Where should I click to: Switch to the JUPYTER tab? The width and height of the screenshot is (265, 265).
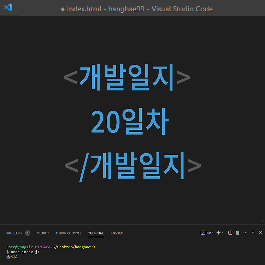pyautogui.click(x=117, y=233)
